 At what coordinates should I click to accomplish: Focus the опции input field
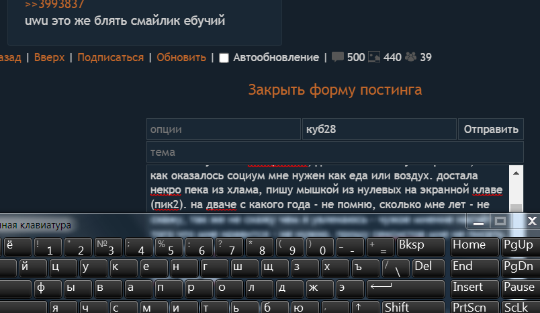223,129
